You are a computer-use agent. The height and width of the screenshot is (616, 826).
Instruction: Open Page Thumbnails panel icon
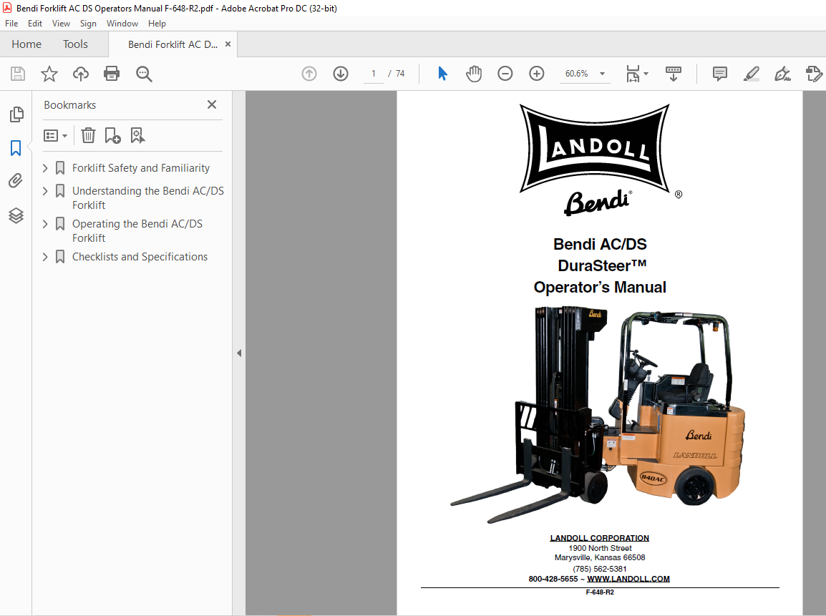pos(16,114)
